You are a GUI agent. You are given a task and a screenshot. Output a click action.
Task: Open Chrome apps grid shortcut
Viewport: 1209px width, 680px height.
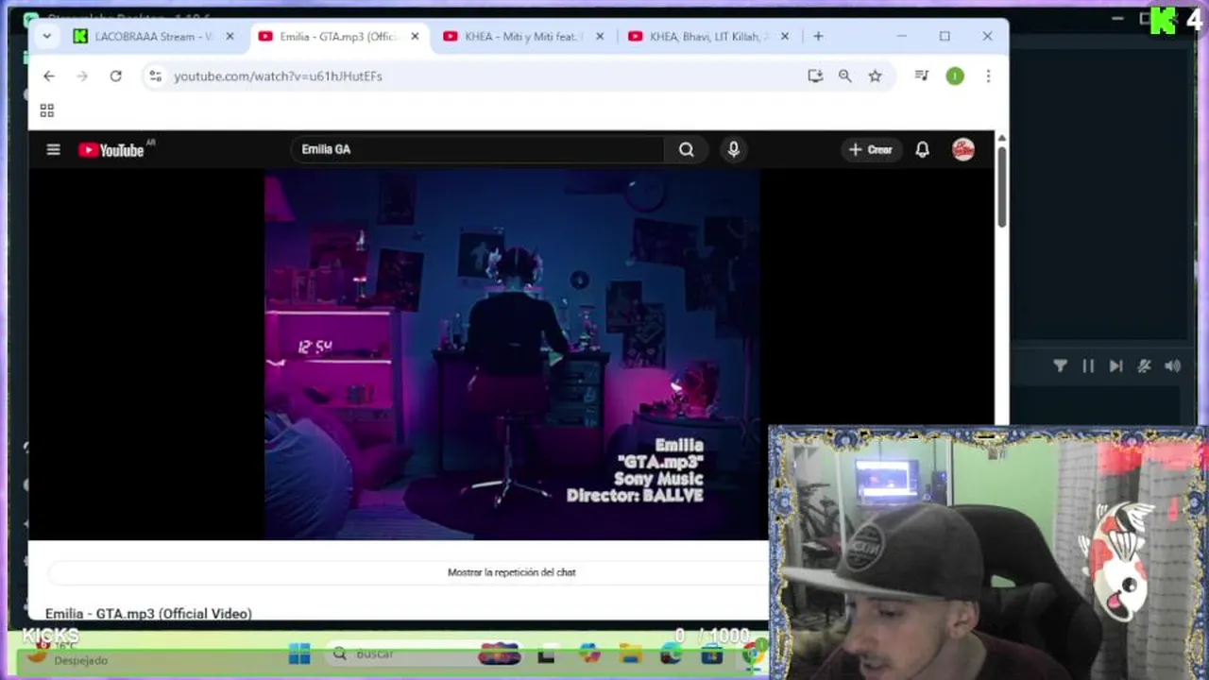click(46, 110)
